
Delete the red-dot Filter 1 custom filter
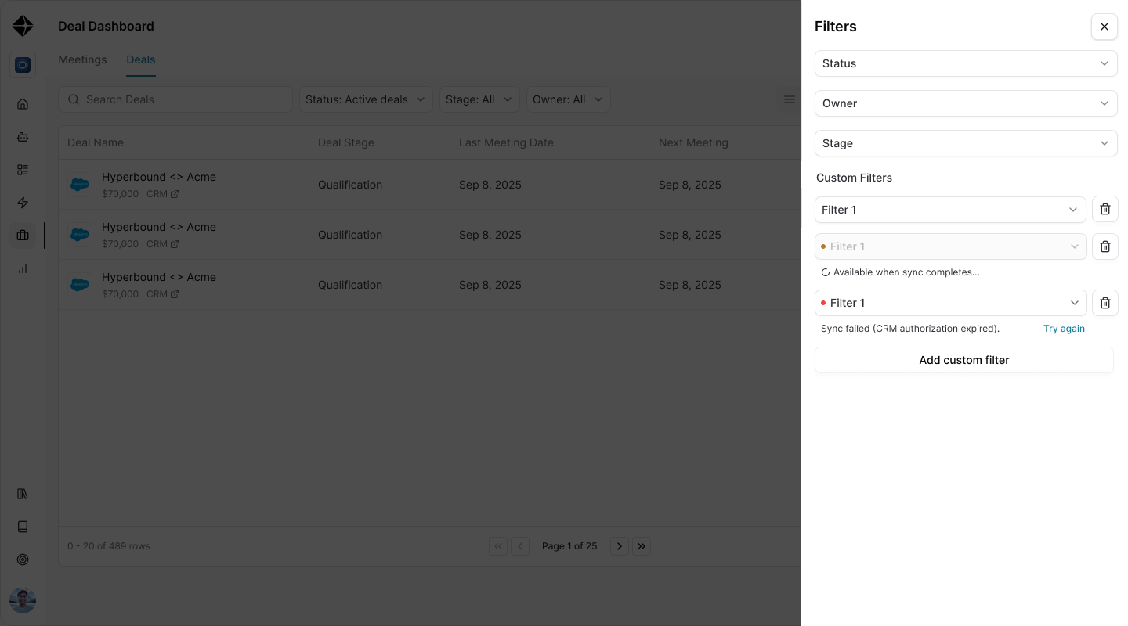click(x=1105, y=303)
